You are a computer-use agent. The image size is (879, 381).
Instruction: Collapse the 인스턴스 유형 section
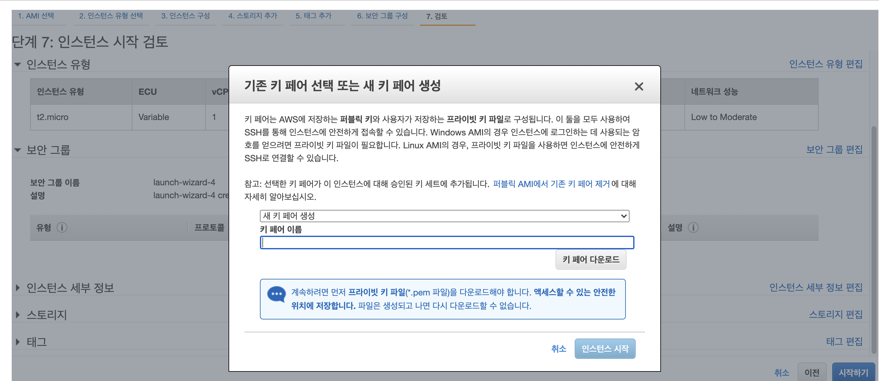coord(18,64)
